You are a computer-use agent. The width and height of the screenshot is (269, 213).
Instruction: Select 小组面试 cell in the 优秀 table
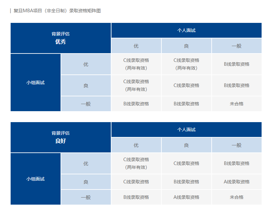[x=35, y=82]
